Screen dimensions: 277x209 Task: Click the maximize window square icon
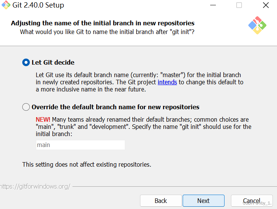tap(239, 5)
